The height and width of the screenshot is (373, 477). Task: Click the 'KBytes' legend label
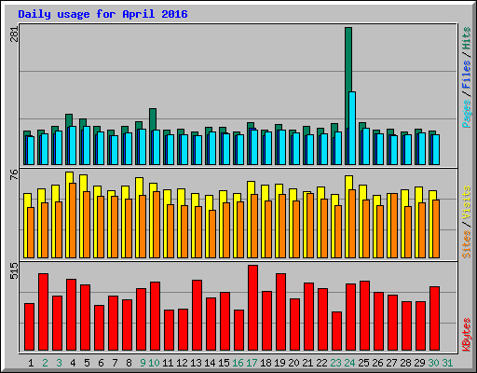[x=467, y=335]
